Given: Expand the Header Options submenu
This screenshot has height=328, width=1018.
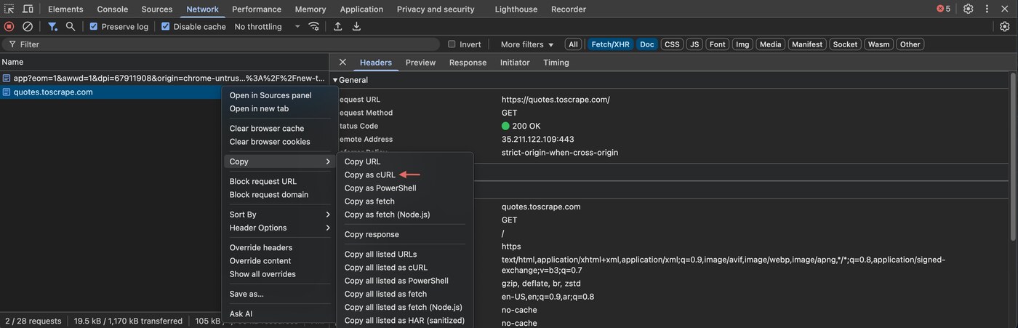Looking at the screenshot, I should (x=280, y=228).
